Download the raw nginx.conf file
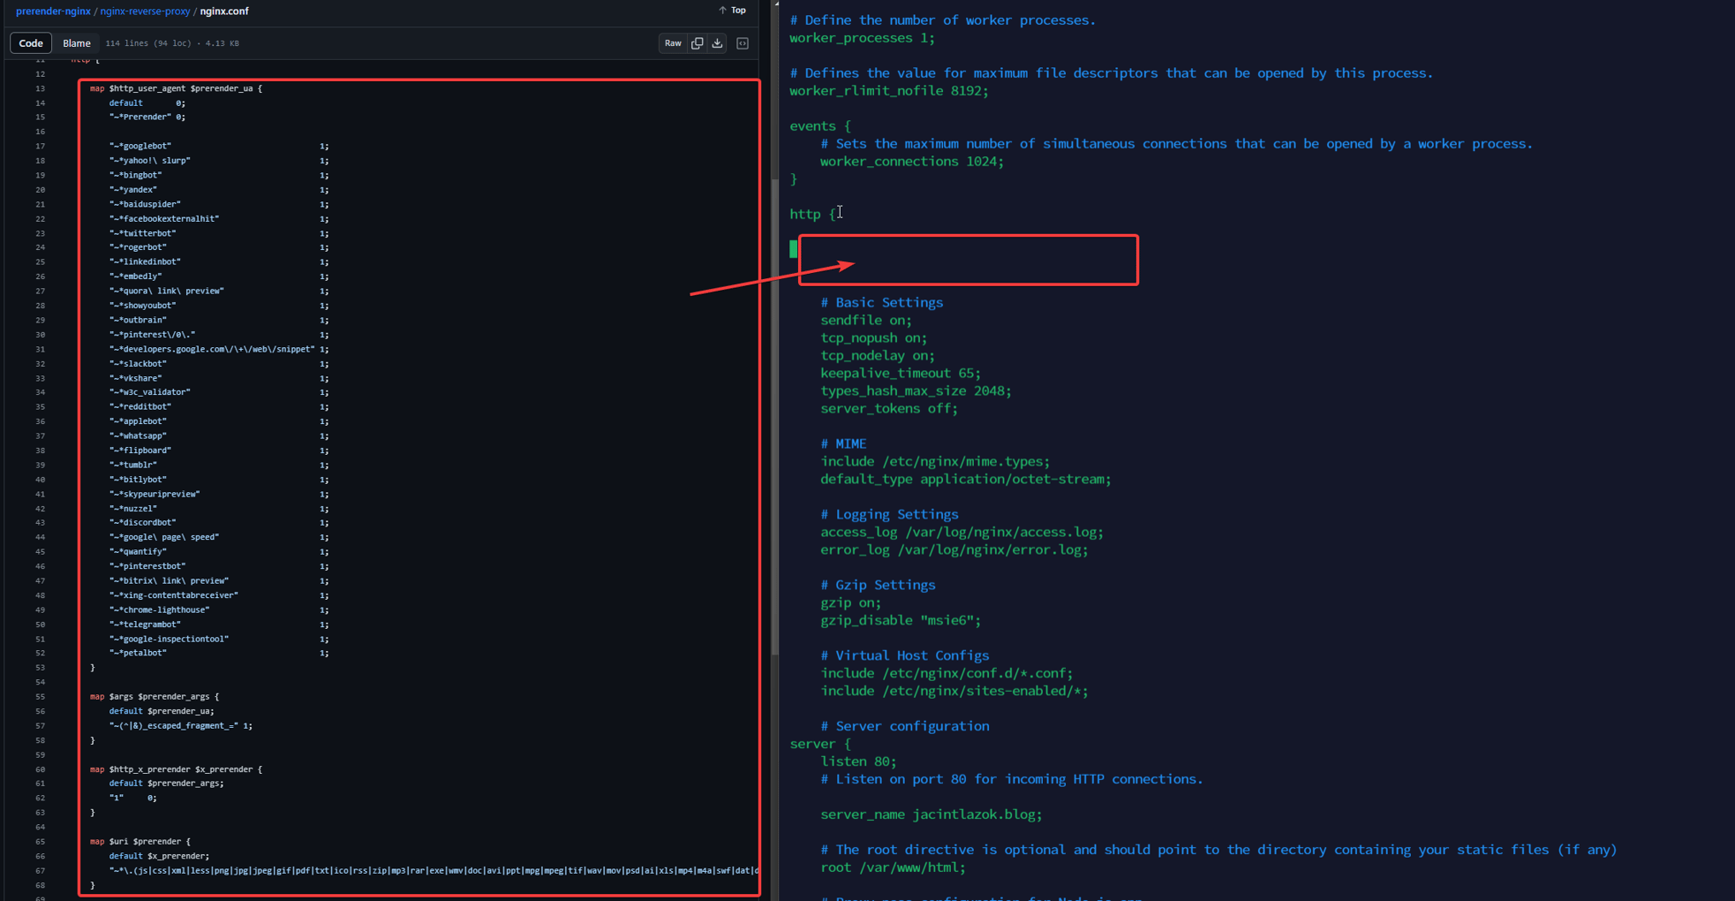The width and height of the screenshot is (1735, 901). pos(717,42)
